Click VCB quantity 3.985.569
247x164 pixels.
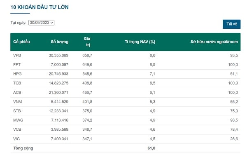(x=60, y=130)
